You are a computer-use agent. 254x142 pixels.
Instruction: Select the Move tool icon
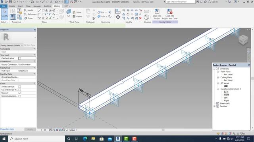pyautogui.click(x=118, y=17)
